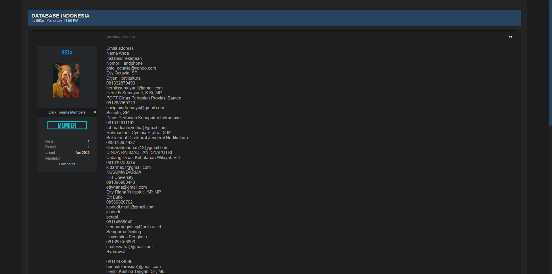Click the thread header byline for 053o
The image size is (552, 274).
(40, 21)
